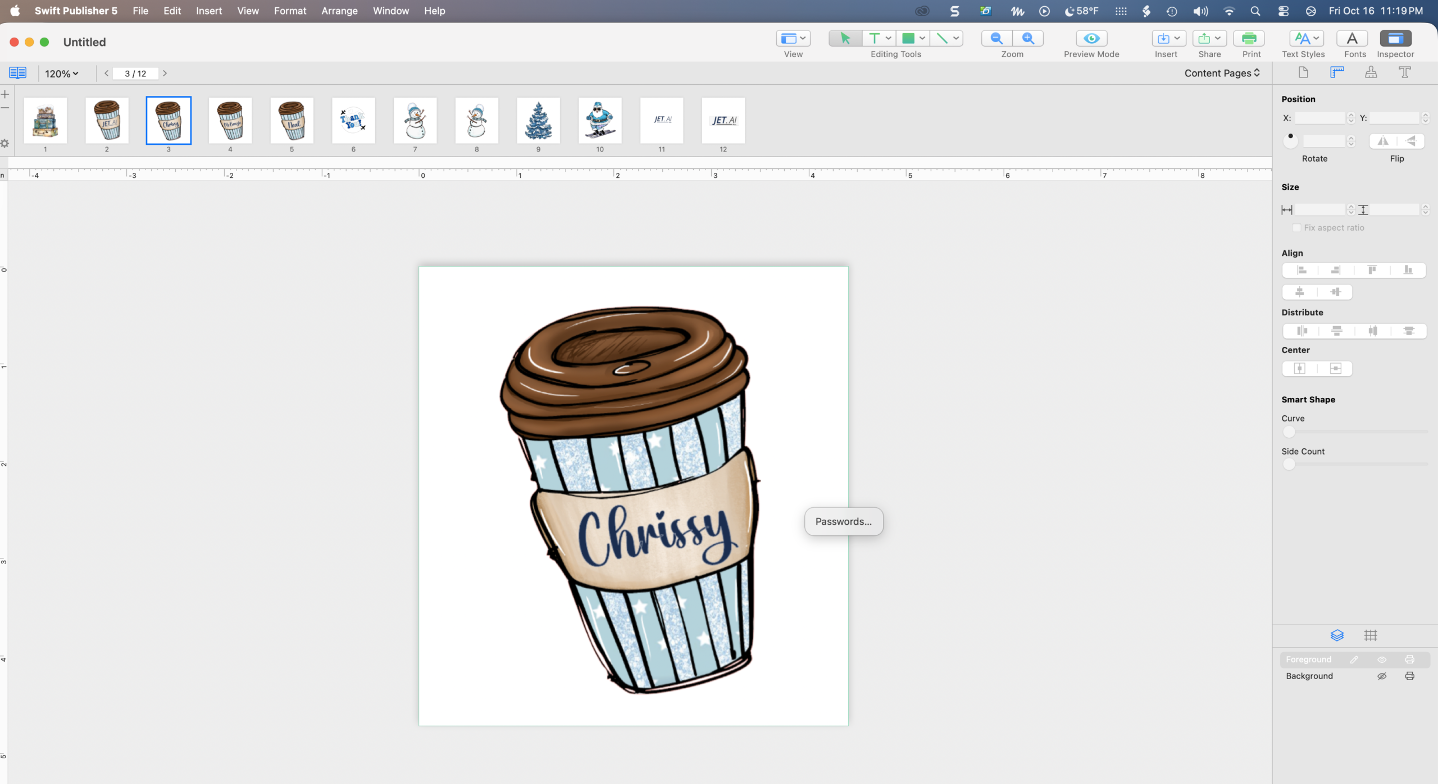Toggle the Inspector panel

(1395, 38)
